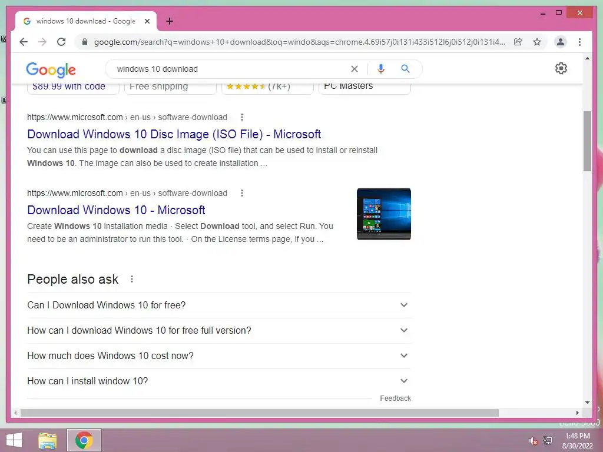Start voice search with microphone

click(381, 69)
